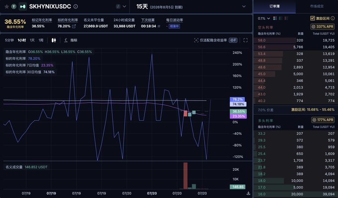Click the 每日波动率 label
The image size is (338, 198).
[174, 20]
